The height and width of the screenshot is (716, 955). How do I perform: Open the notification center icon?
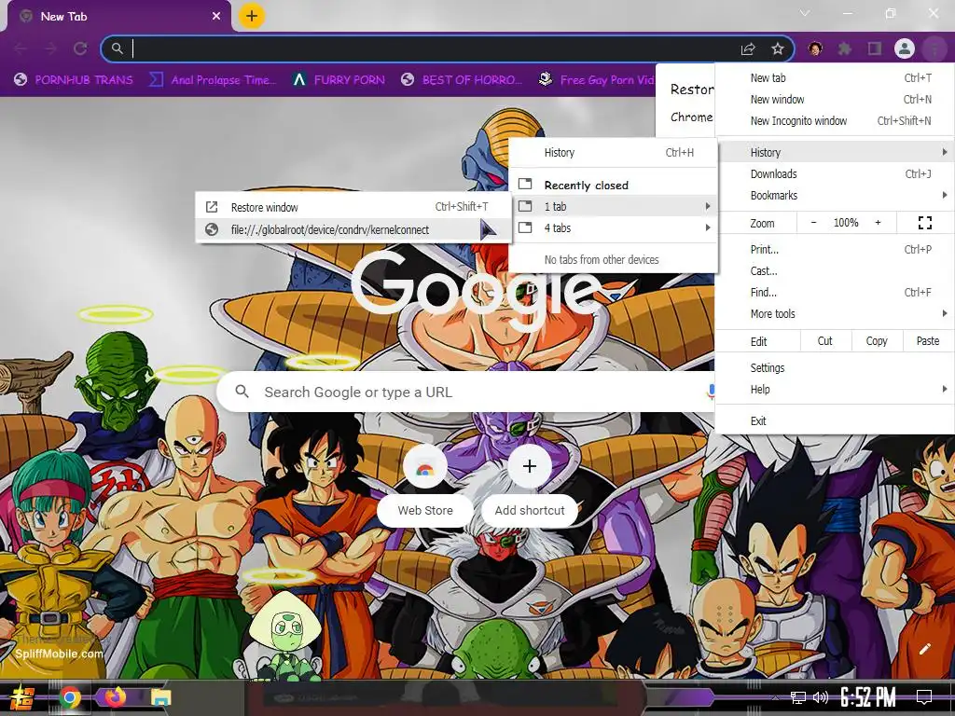point(924,697)
